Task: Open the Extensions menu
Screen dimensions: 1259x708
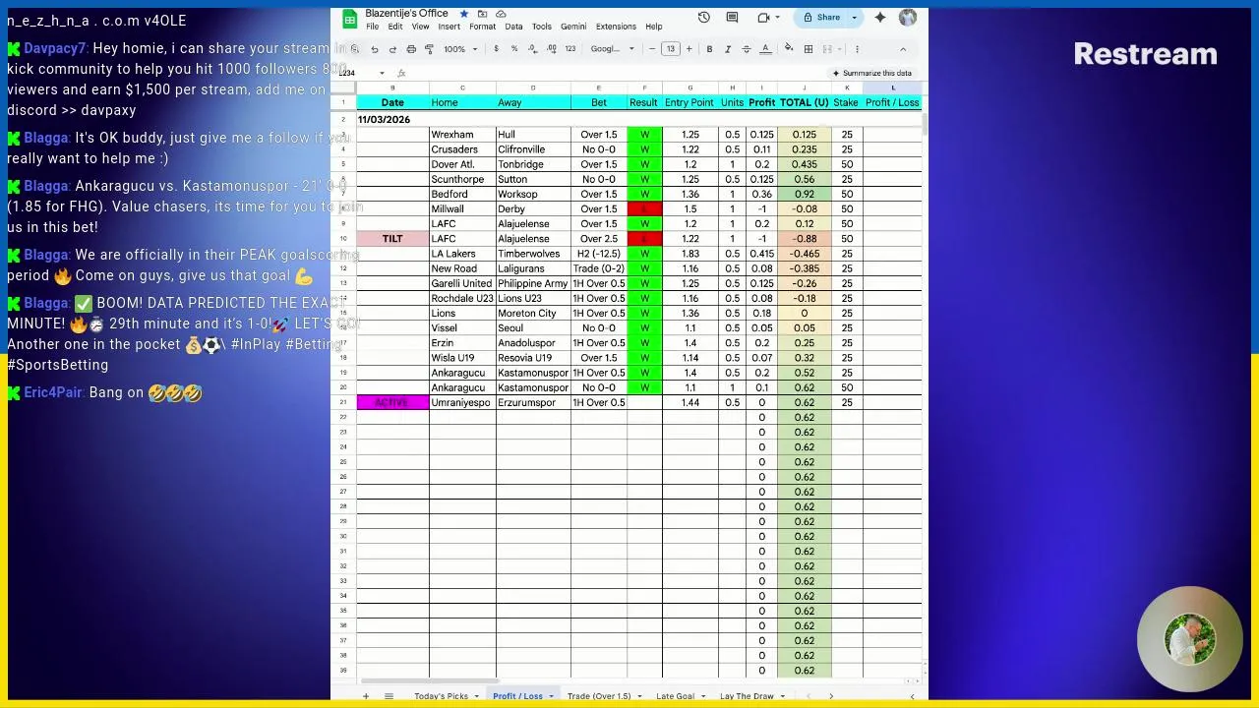Action: [x=616, y=27]
